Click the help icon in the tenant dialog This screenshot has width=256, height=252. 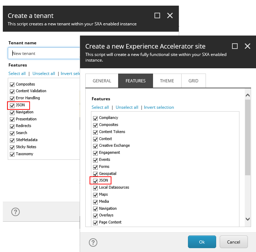click(16, 212)
